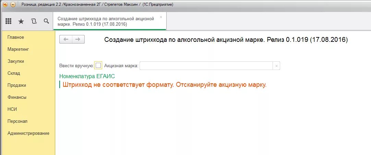Screen dimensions: 371x155
Task: Open the НСИ section
Action: pos(12,109)
